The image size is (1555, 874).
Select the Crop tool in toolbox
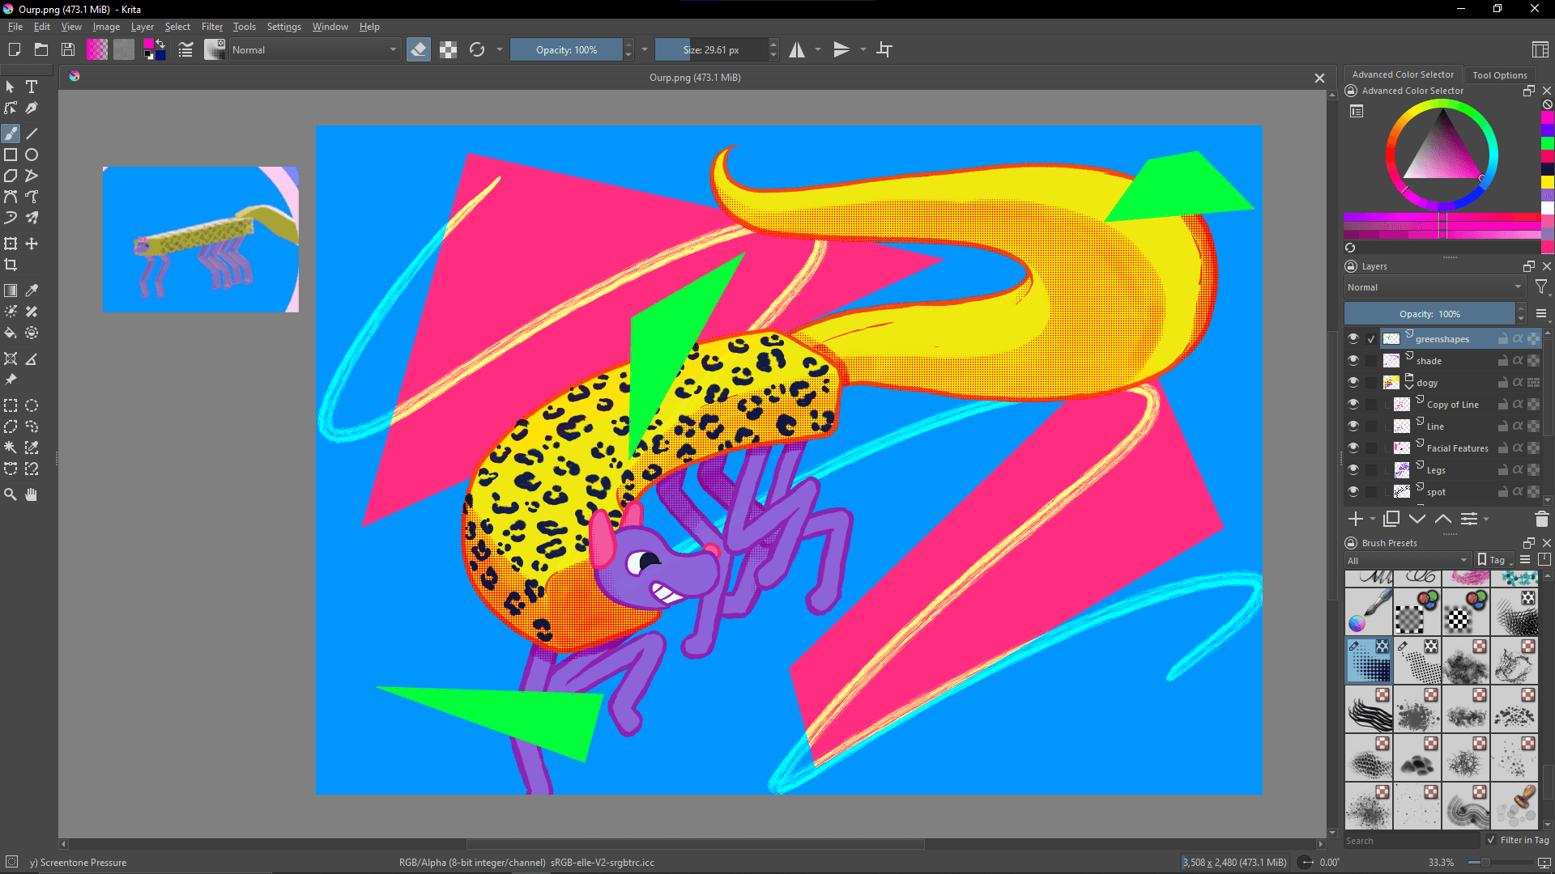click(x=11, y=265)
